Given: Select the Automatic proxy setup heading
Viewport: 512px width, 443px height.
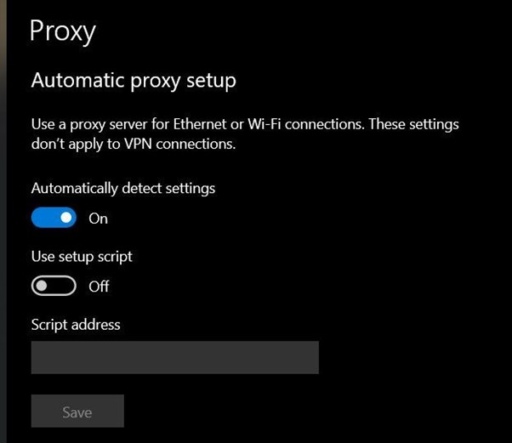Looking at the screenshot, I should tap(133, 81).
